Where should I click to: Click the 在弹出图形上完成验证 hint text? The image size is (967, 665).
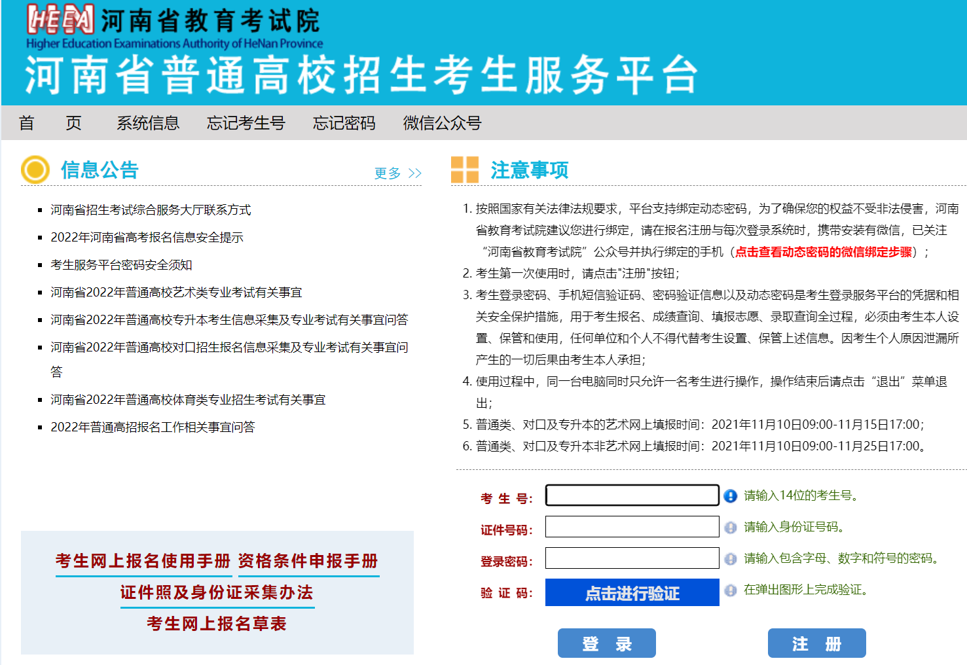pos(807,590)
